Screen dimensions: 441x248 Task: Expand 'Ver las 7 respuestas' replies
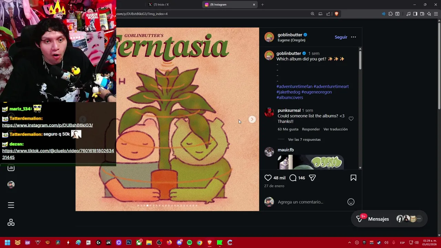(304, 139)
